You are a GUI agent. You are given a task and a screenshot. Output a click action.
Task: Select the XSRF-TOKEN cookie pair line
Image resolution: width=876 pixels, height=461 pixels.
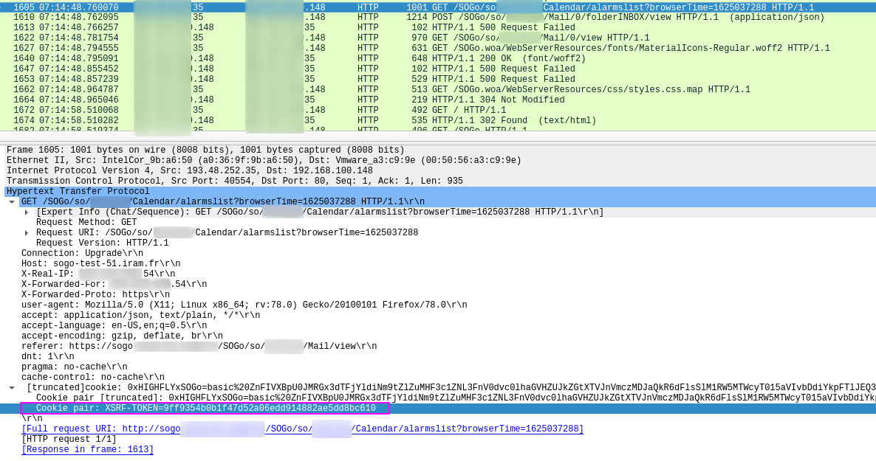point(205,409)
